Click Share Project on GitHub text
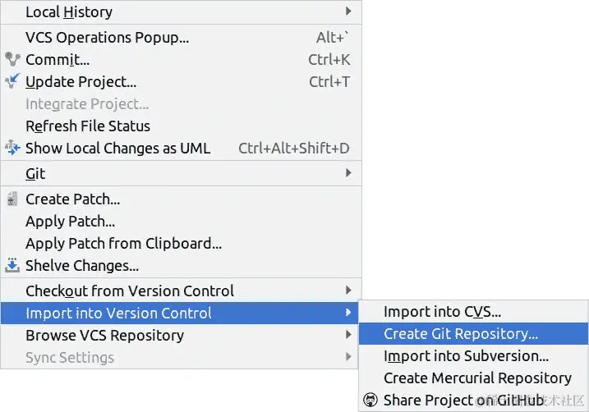This screenshot has height=412, width=589. pyautogui.click(x=463, y=401)
